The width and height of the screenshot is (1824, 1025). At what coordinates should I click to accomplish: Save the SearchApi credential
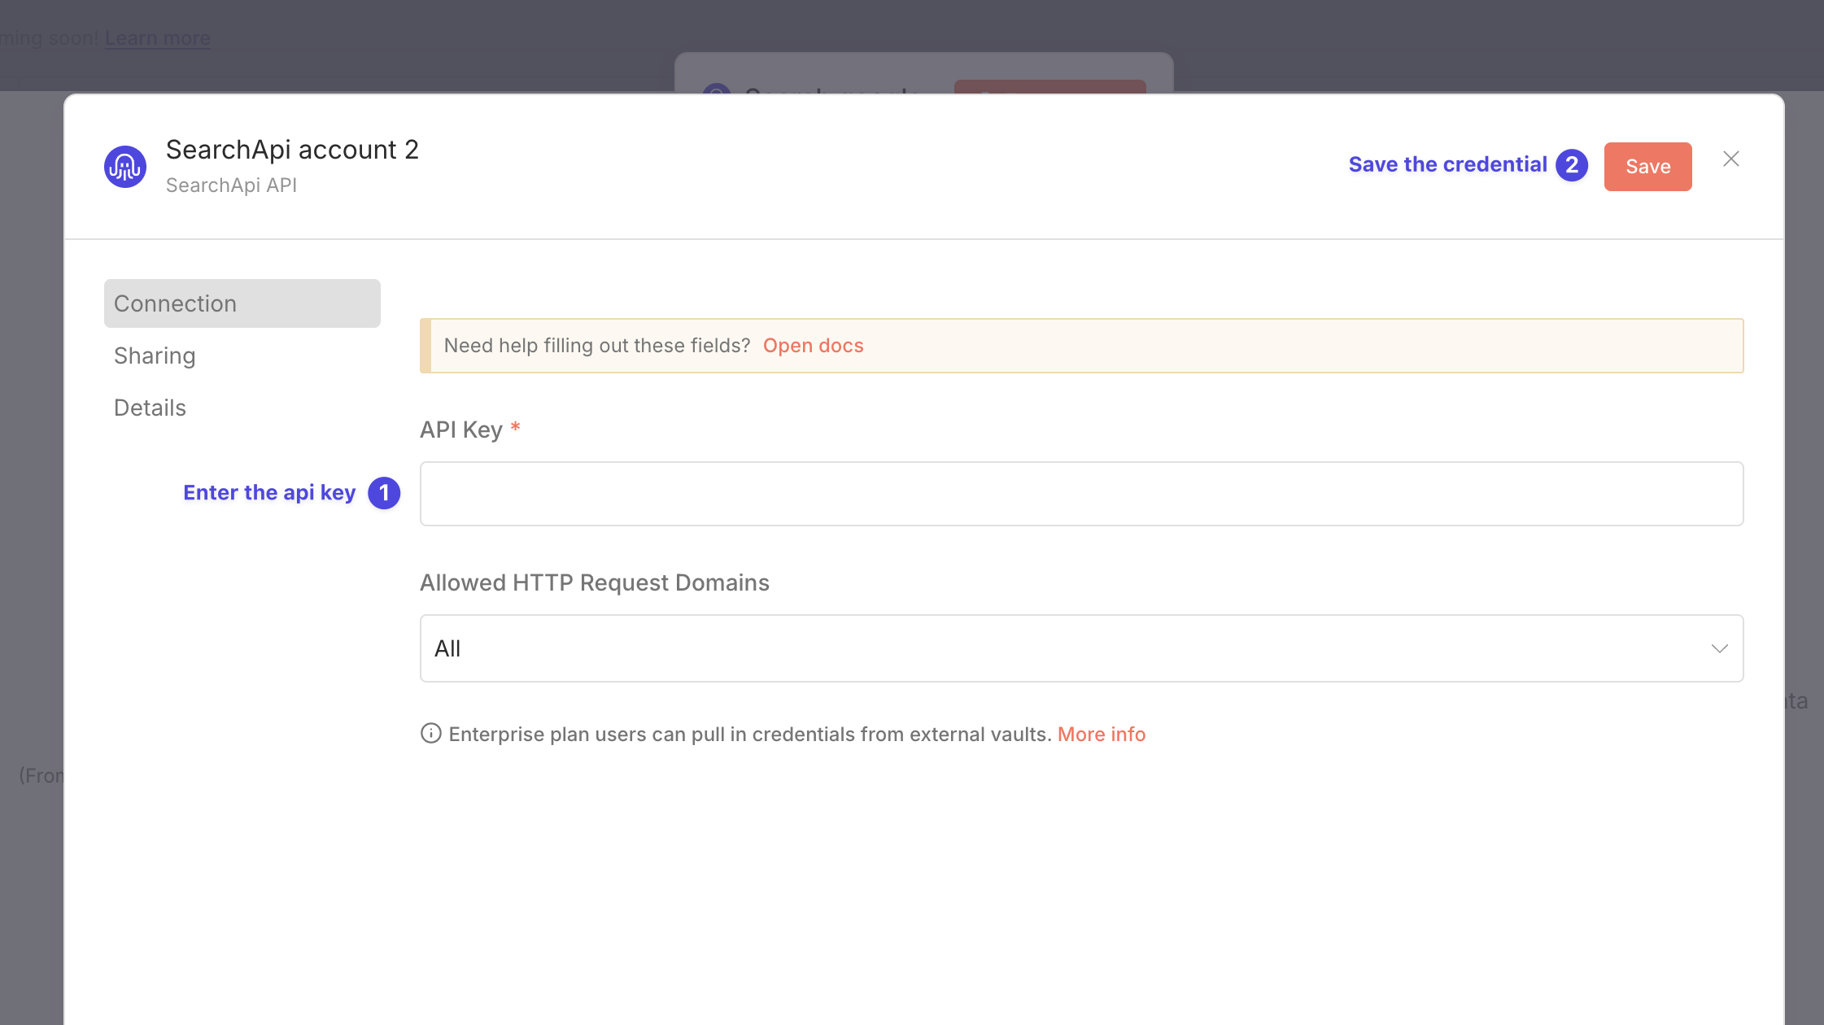point(1647,167)
